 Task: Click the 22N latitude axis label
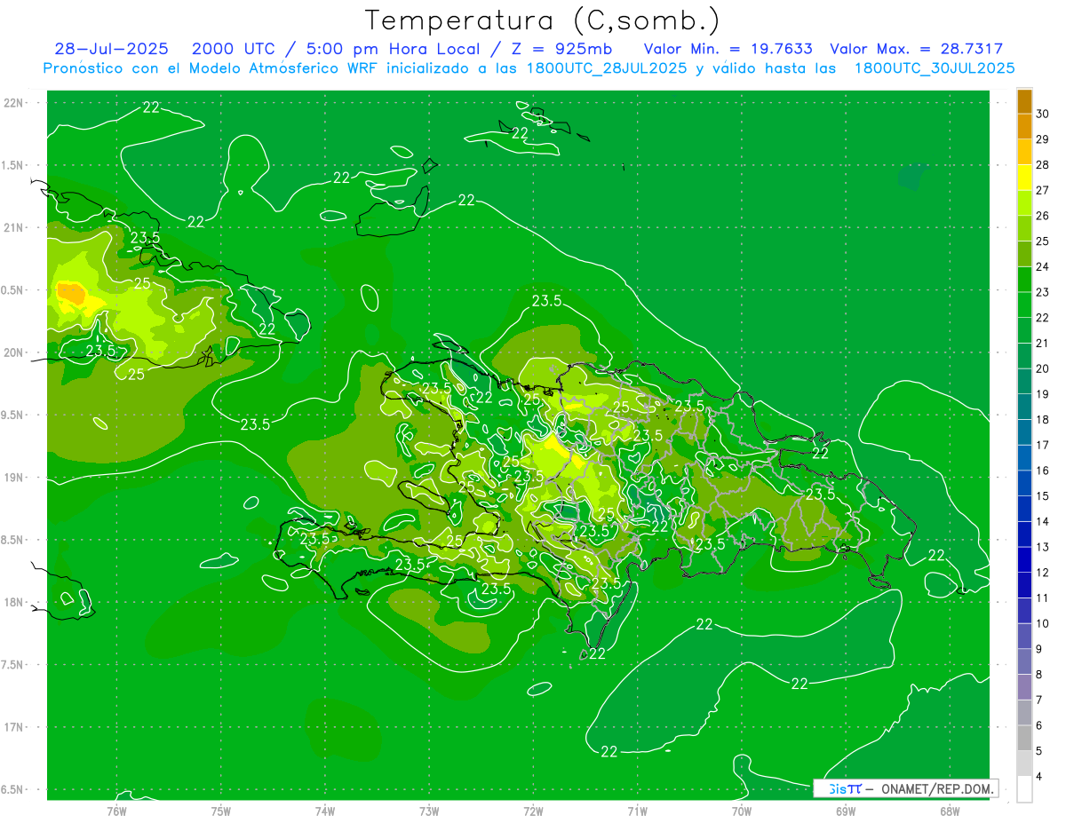pos(14,103)
